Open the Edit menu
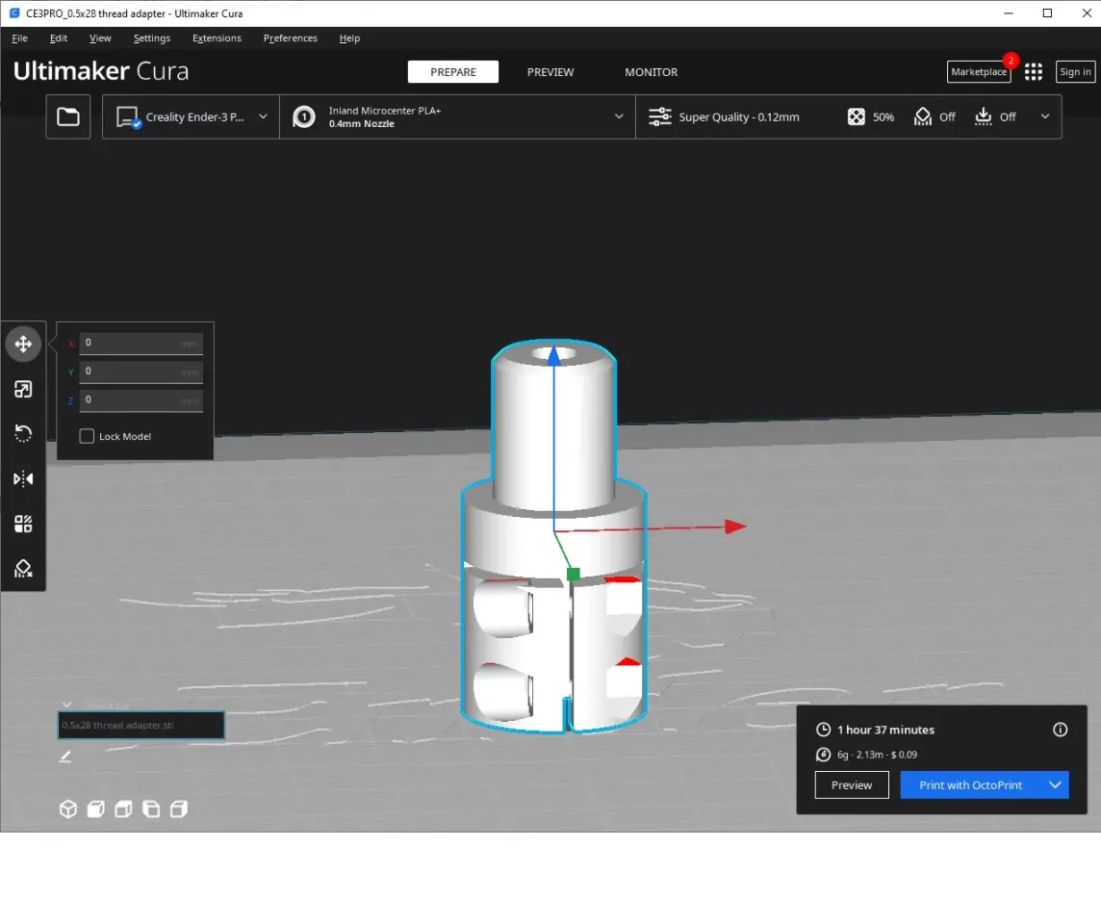This screenshot has width=1101, height=924. 59,38
